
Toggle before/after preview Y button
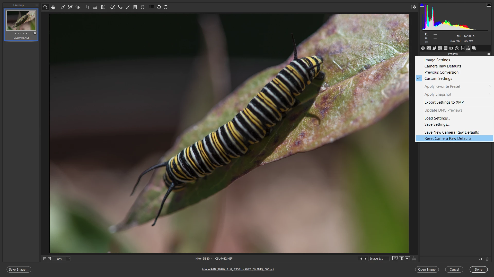395,259
